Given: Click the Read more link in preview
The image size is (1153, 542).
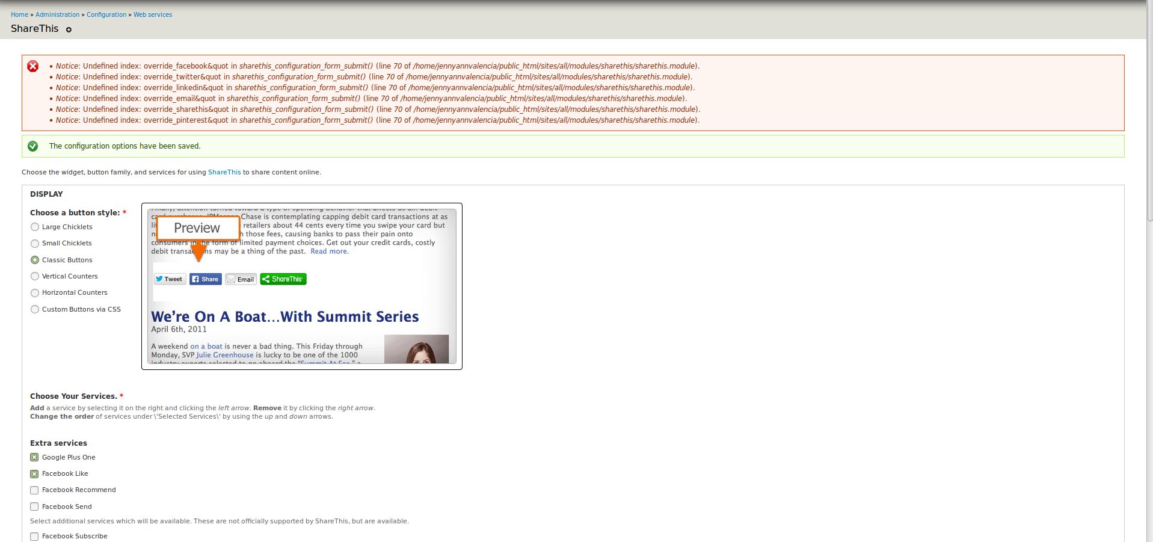Looking at the screenshot, I should tap(329, 251).
